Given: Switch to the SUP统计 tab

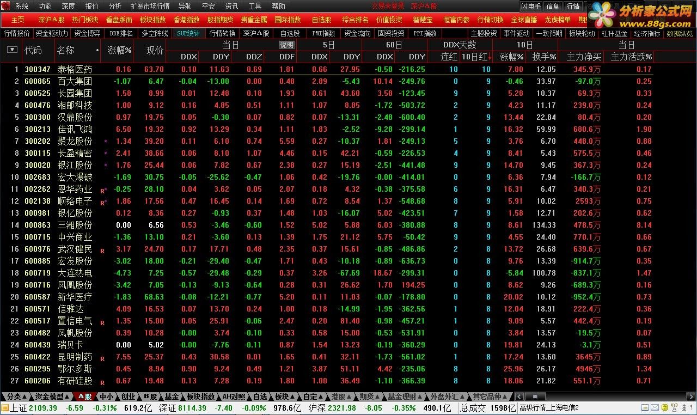Looking at the screenshot, I should point(188,33).
